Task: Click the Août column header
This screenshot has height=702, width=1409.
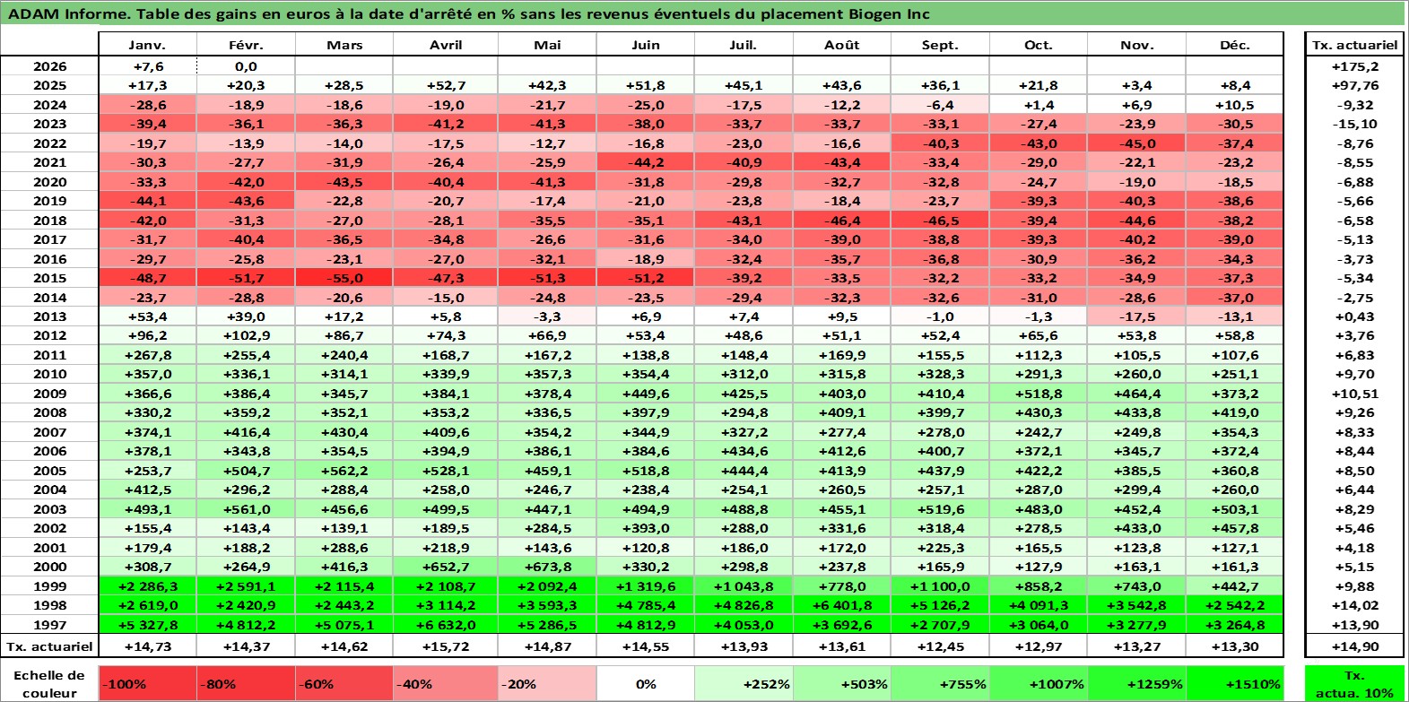Action: pyautogui.click(x=842, y=45)
